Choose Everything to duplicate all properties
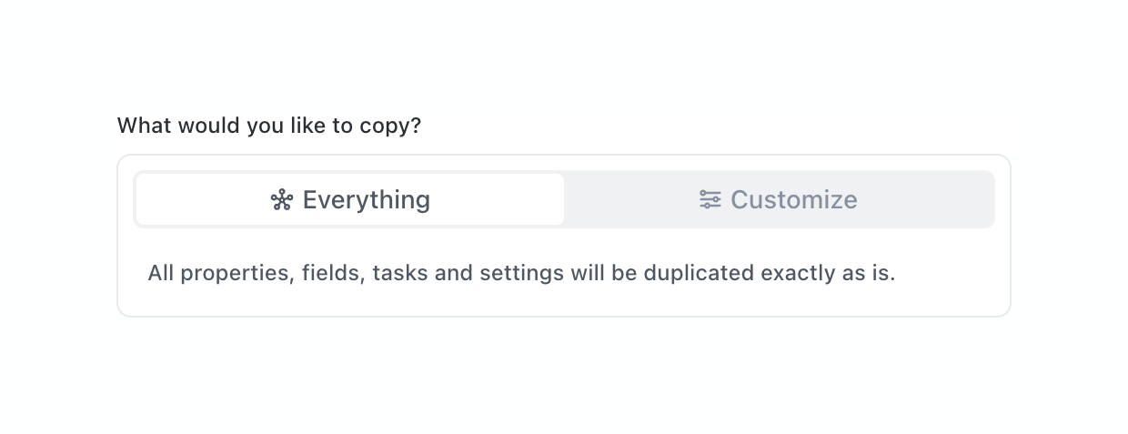 [x=350, y=200]
